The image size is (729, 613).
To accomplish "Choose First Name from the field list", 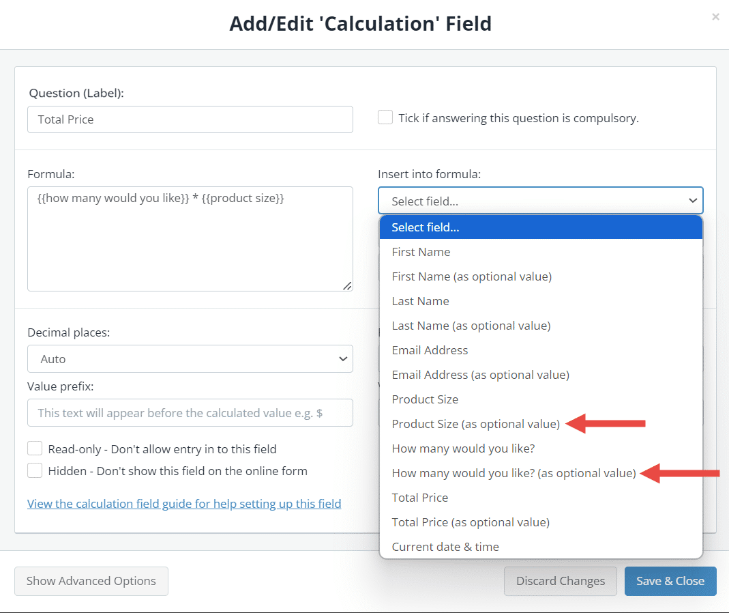I will [x=421, y=251].
